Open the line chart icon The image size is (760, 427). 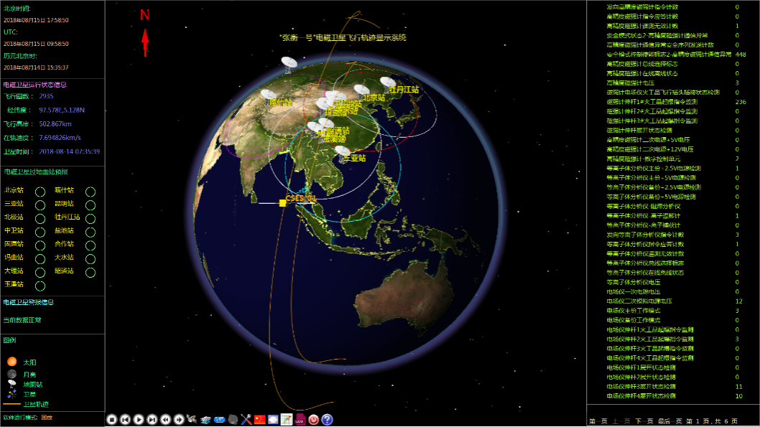[287, 420]
